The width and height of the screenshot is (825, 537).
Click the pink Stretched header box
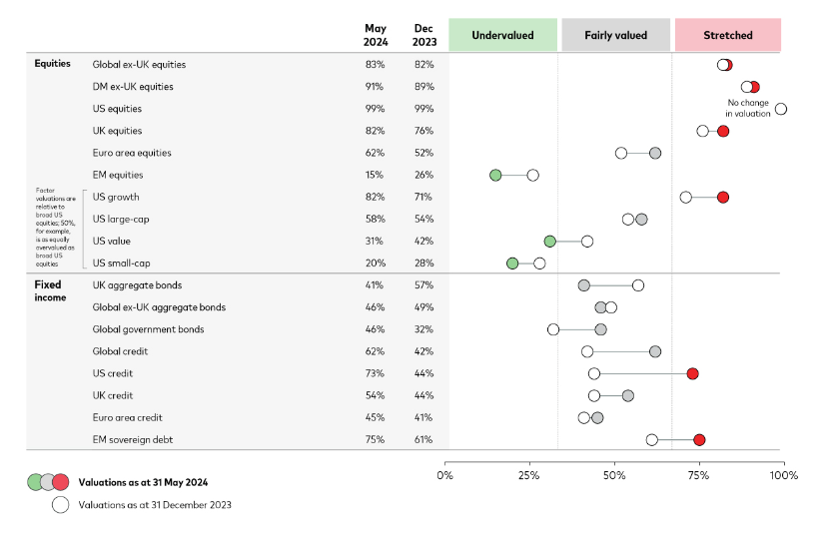pyautogui.click(x=728, y=35)
